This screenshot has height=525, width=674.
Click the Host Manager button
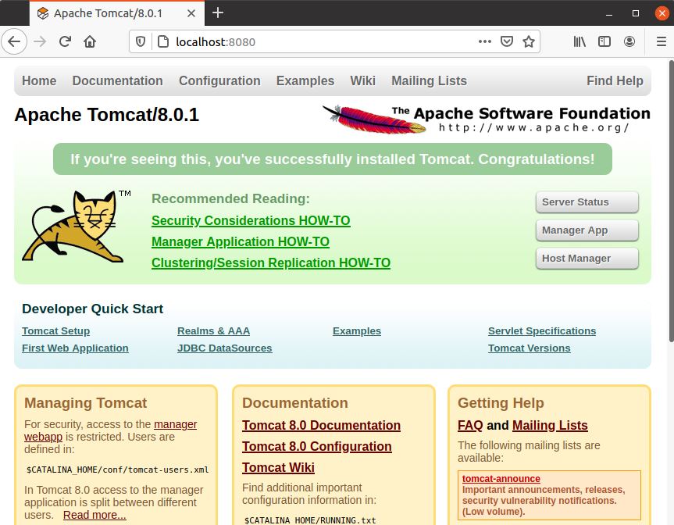pos(587,259)
